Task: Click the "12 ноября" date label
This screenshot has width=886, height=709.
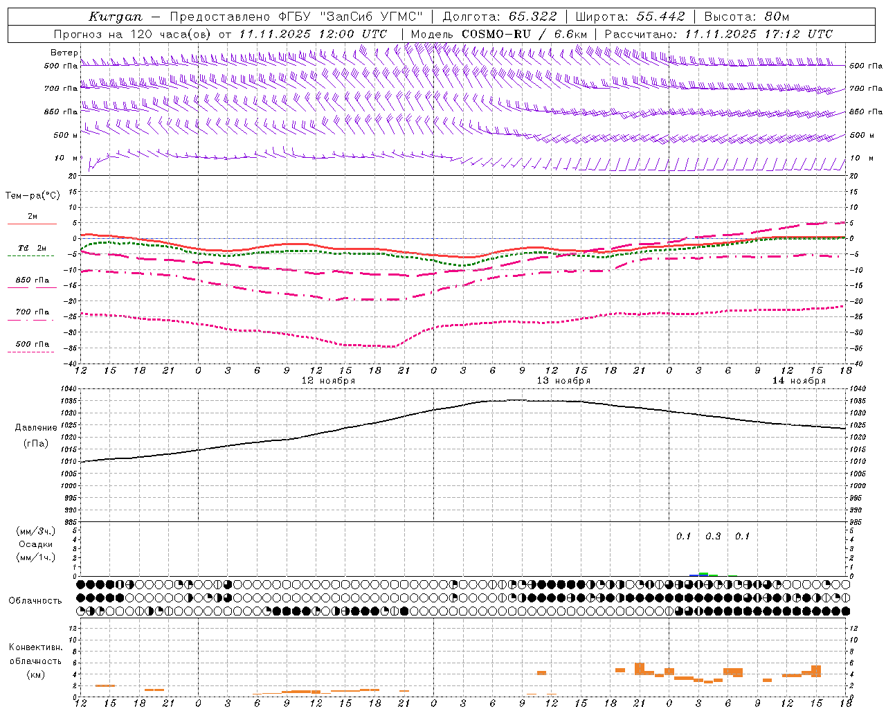Action: (x=328, y=381)
